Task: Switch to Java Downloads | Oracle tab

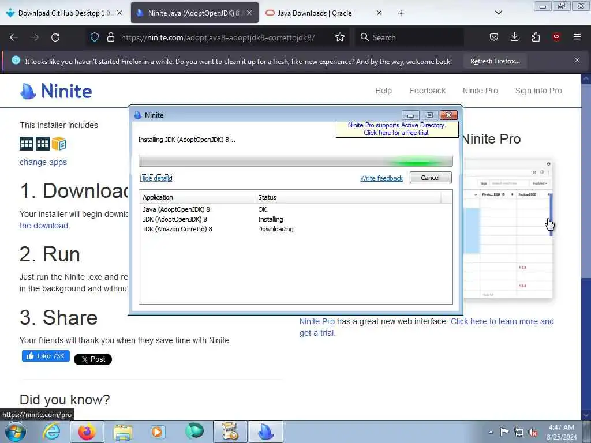Action: 315,13
